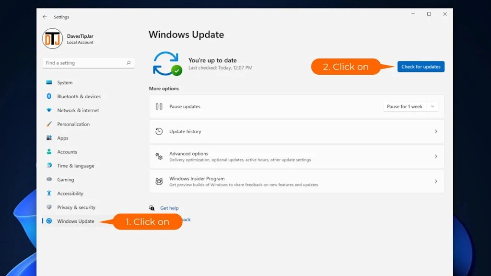Expand the Advanced options row

point(296,156)
